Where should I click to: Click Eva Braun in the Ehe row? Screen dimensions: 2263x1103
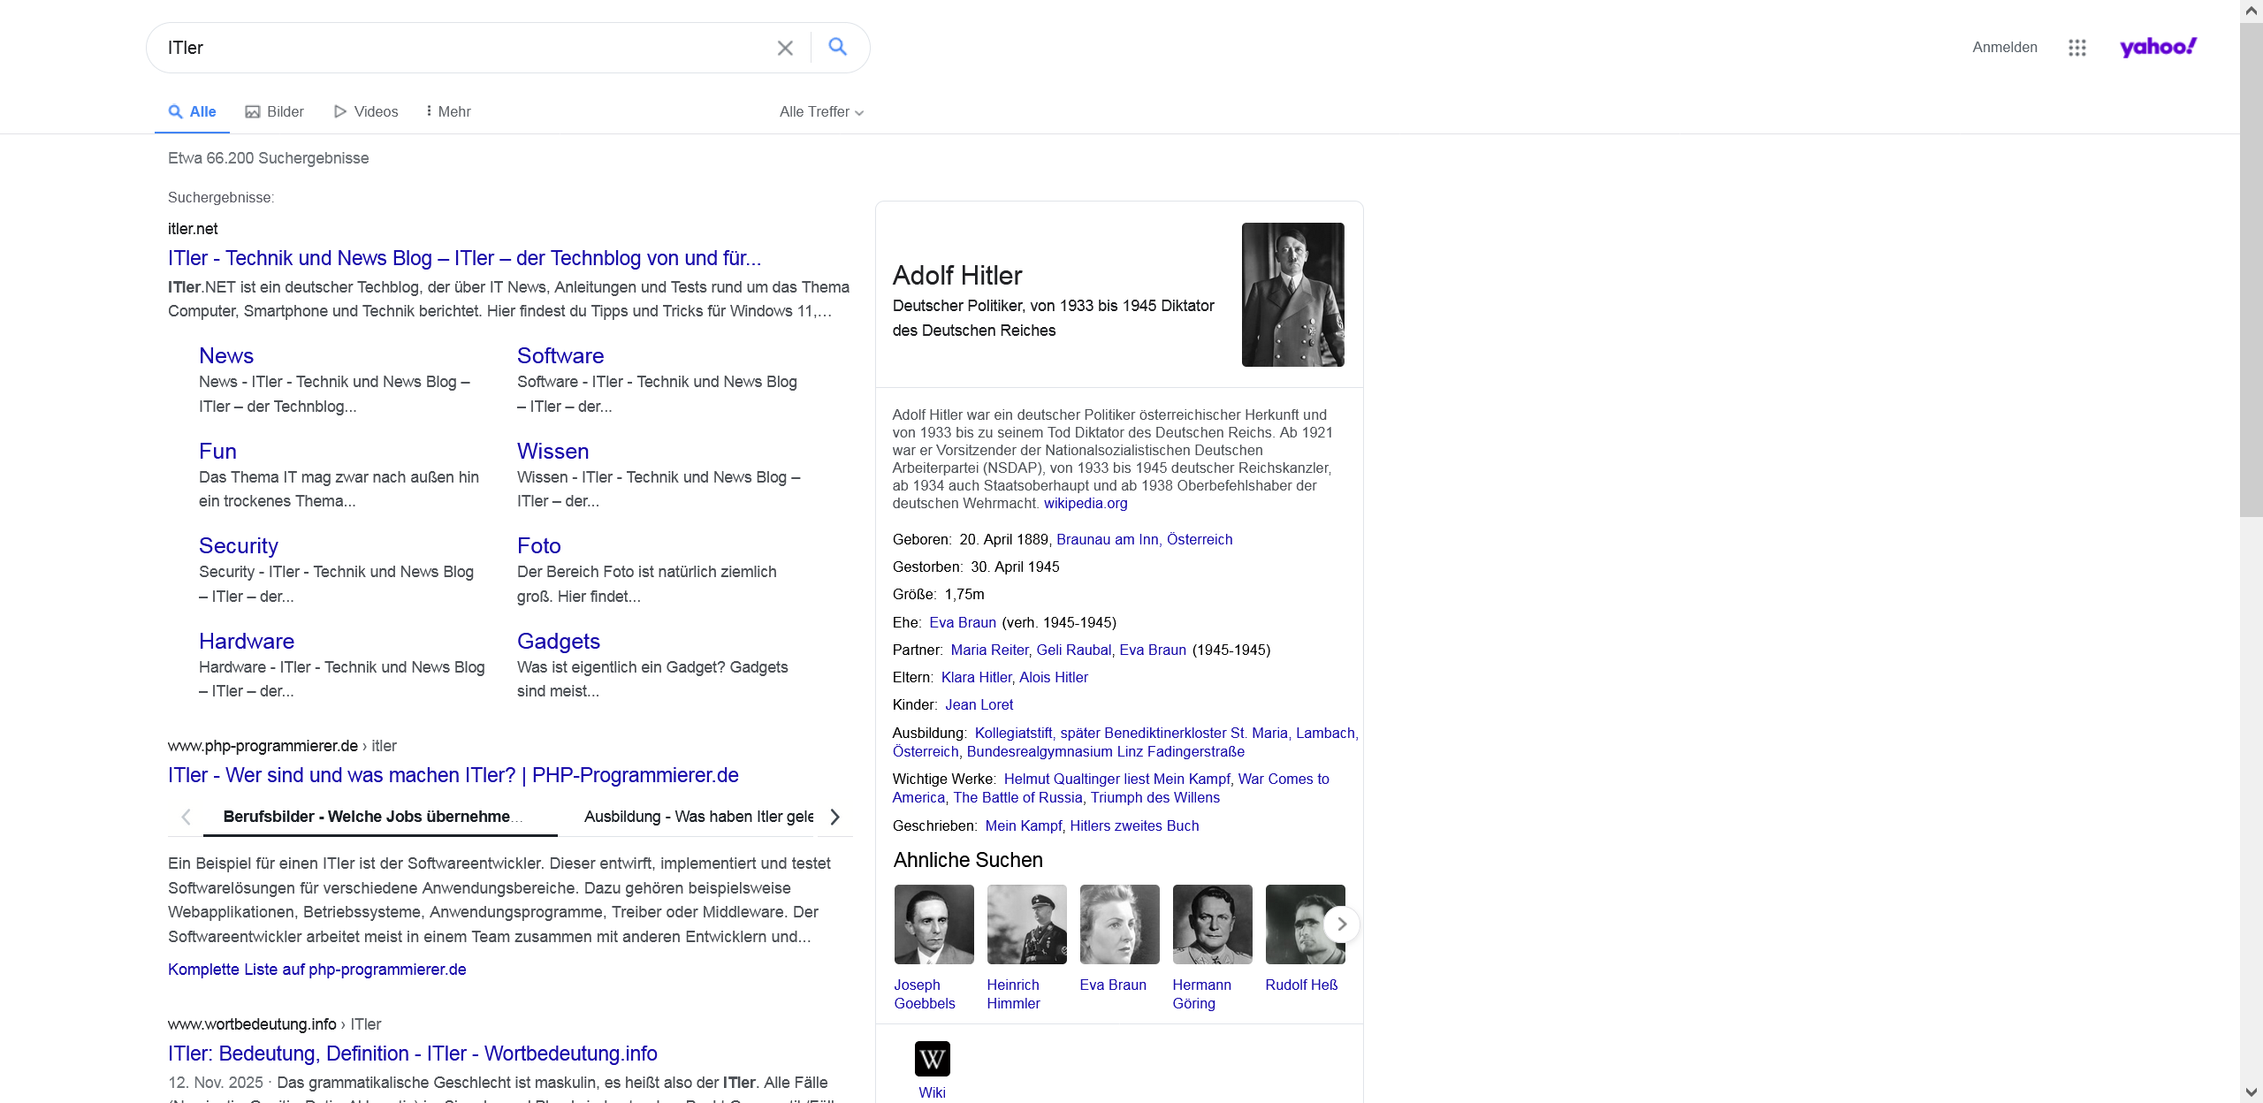coord(963,622)
